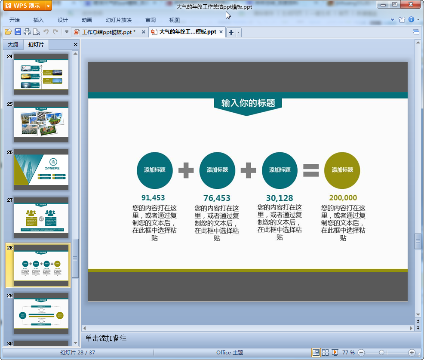Close the 大气的年终工...模板.ppt tab
424x360 pixels.
[x=221, y=32]
